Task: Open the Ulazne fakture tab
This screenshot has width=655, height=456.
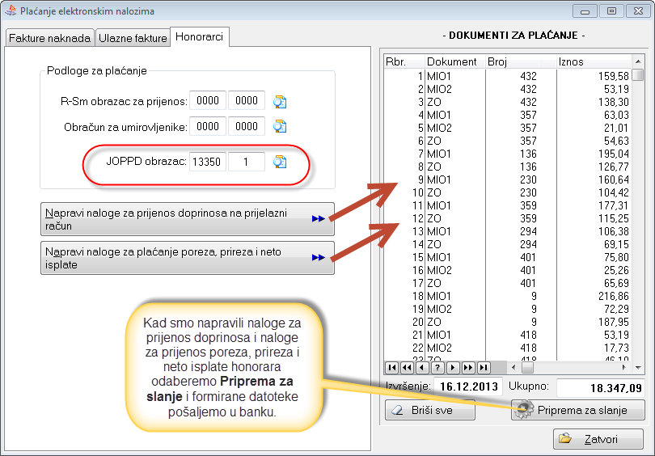Action: 133,38
